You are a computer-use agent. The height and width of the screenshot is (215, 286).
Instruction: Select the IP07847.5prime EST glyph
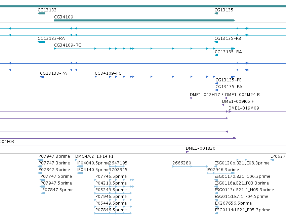43,193
